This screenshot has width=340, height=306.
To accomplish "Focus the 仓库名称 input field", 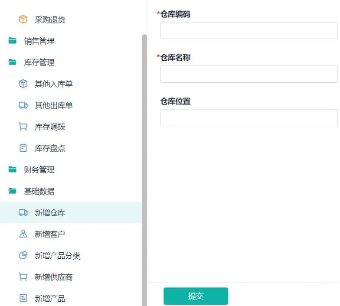I will pos(249,74).
